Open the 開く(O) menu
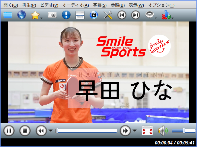The width and height of the screenshot is (197, 147). pyautogui.click(x=11, y=5)
